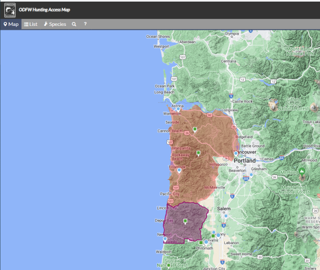Viewport: 320px width, 270px height.
Task: Select green marker inside purple region
Action: 185,221
